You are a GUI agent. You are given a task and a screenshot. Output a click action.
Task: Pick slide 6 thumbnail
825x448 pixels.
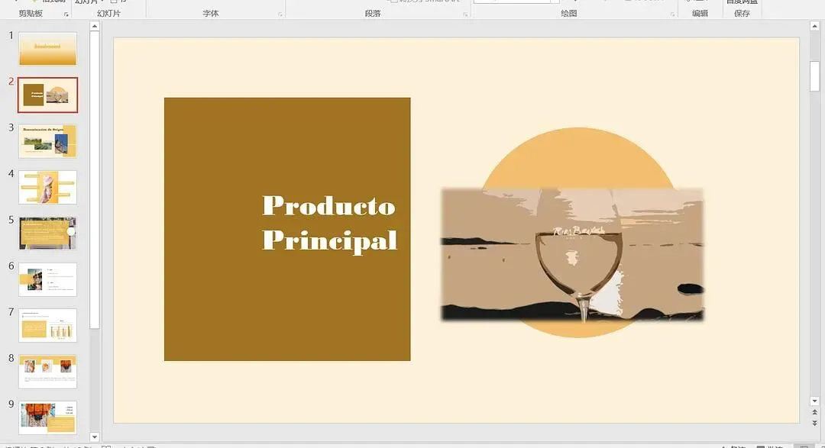tap(48, 279)
